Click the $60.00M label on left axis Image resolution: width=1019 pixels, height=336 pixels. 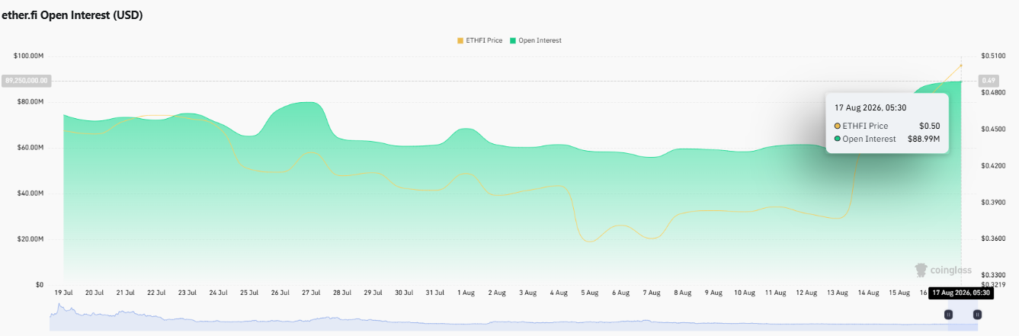pyautogui.click(x=30, y=147)
